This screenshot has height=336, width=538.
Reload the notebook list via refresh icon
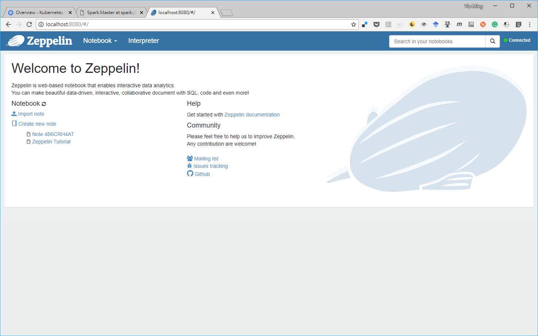click(x=44, y=104)
